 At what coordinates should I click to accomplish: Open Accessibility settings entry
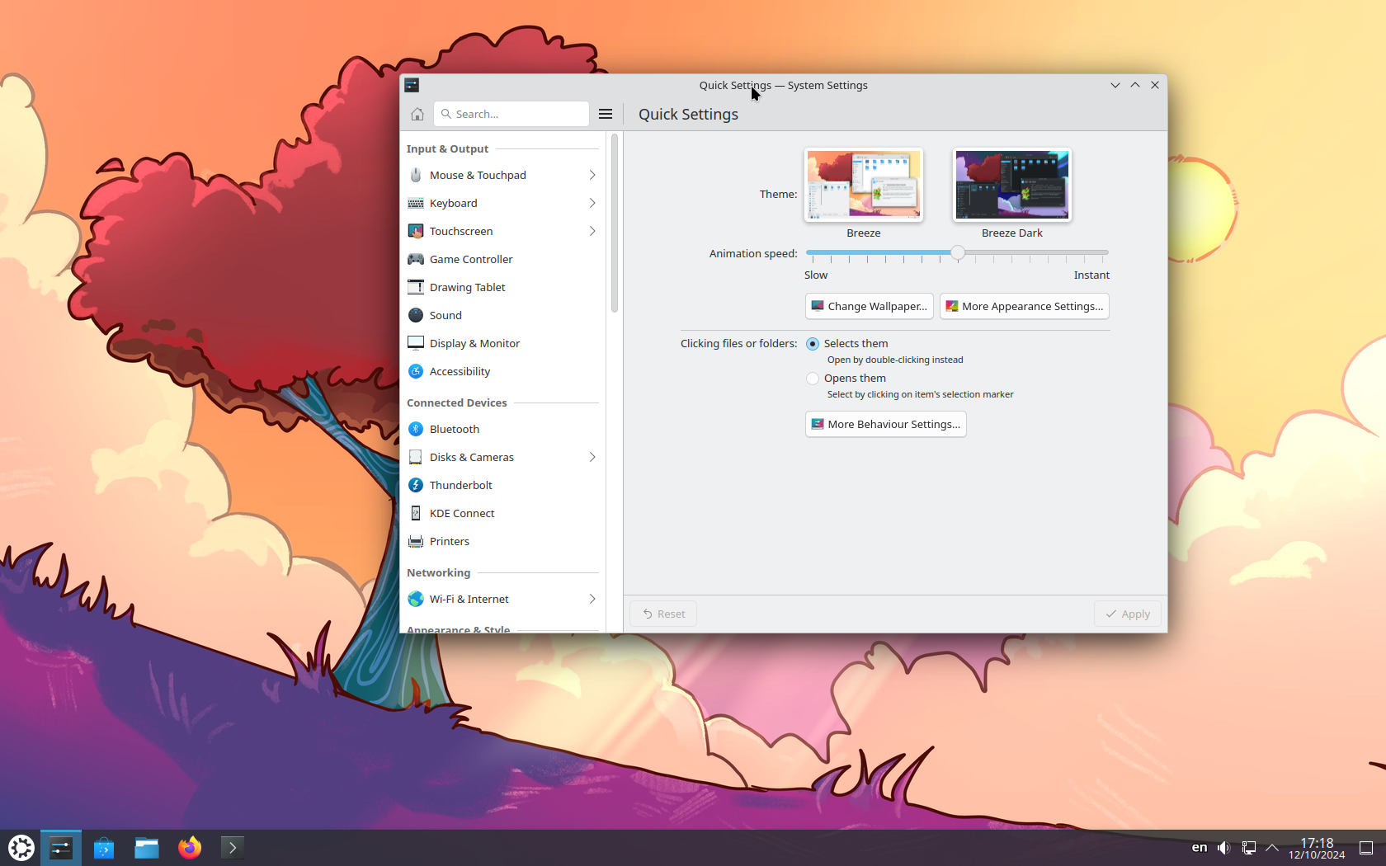[x=503, y=371]
